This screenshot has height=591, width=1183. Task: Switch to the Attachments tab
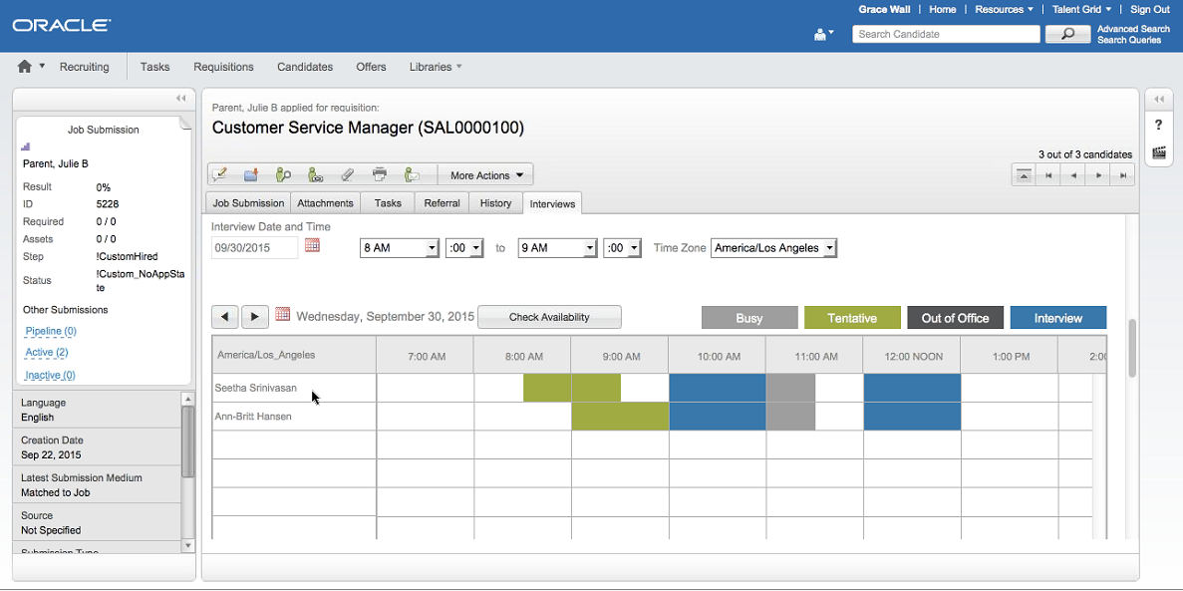pos(325,203)
